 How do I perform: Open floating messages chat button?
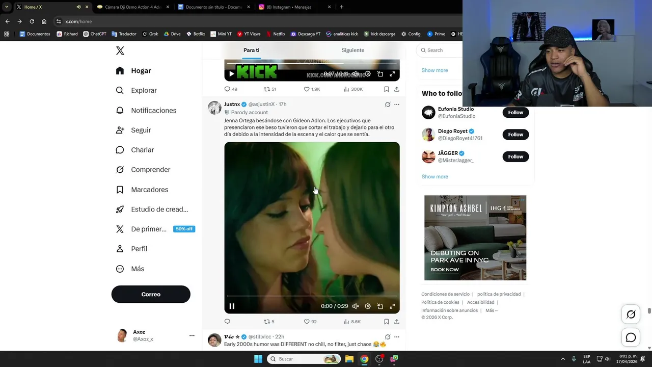pyautogui.click(x=631, y=337)
